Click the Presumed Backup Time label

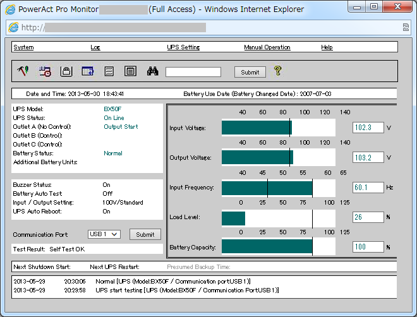(x=198, y=266)
